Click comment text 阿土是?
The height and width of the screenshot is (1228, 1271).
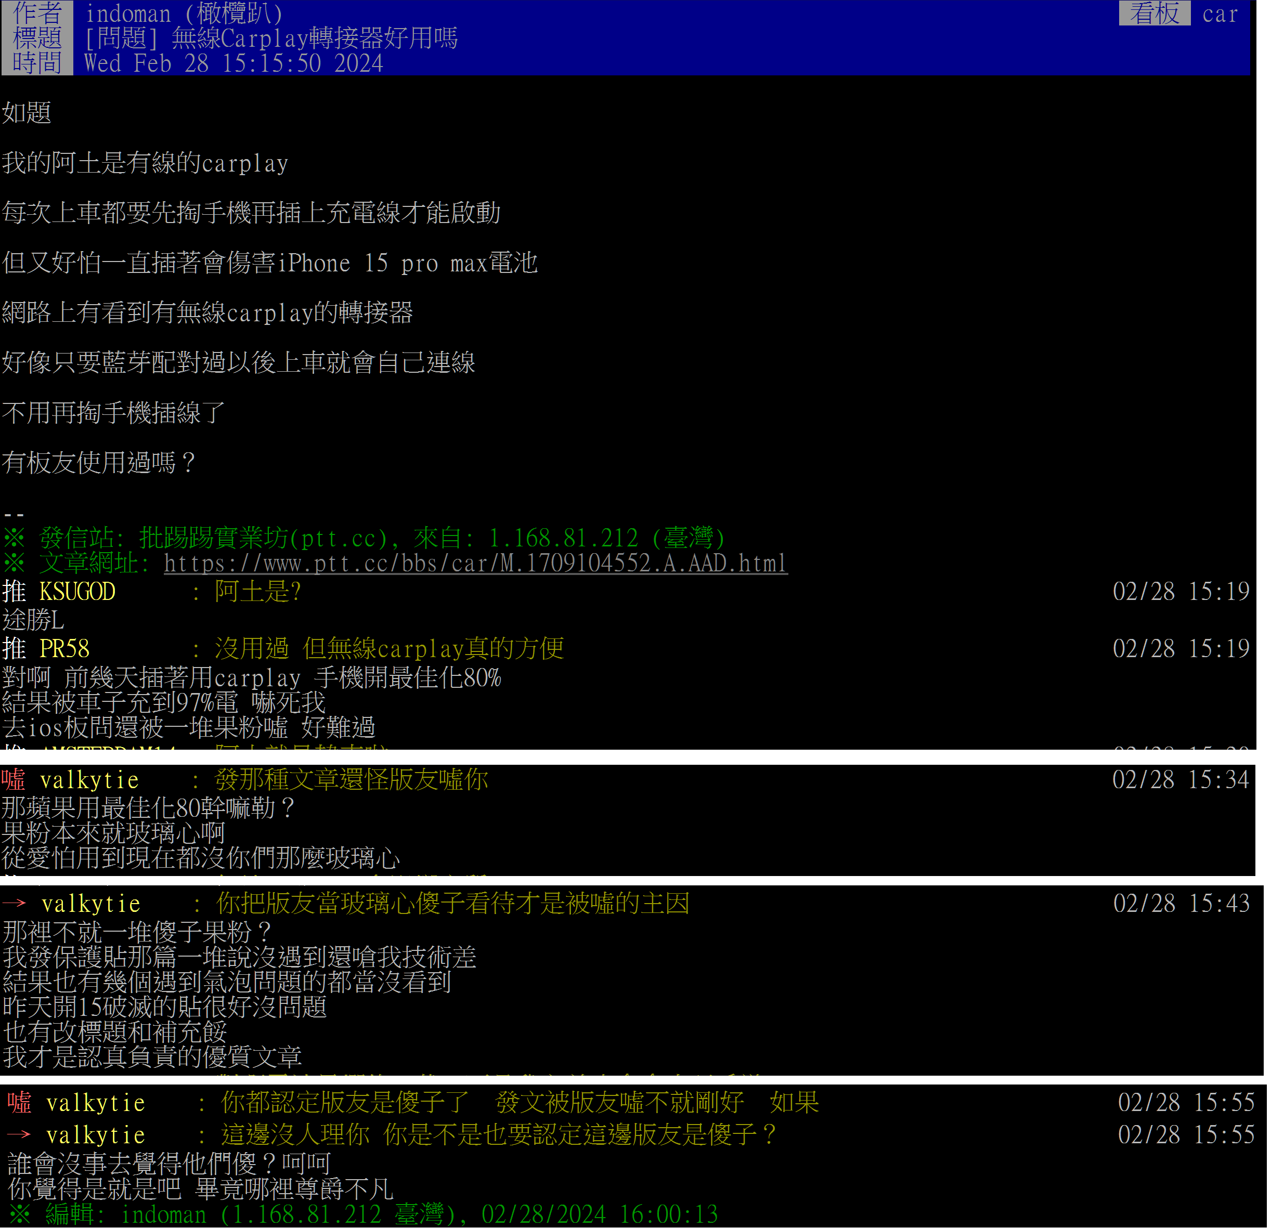coord(257,591)
